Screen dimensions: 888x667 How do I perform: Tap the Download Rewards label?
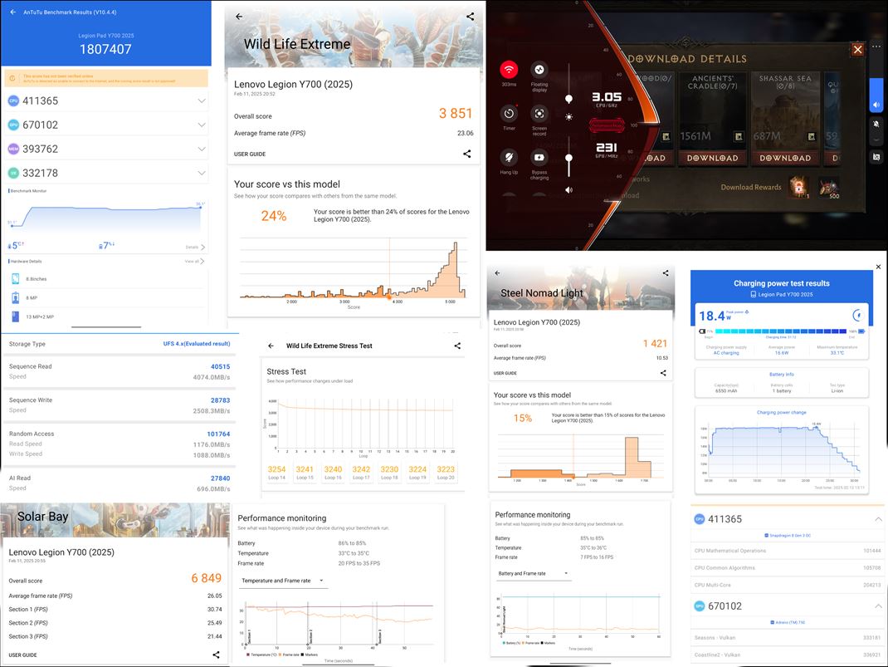751,187
